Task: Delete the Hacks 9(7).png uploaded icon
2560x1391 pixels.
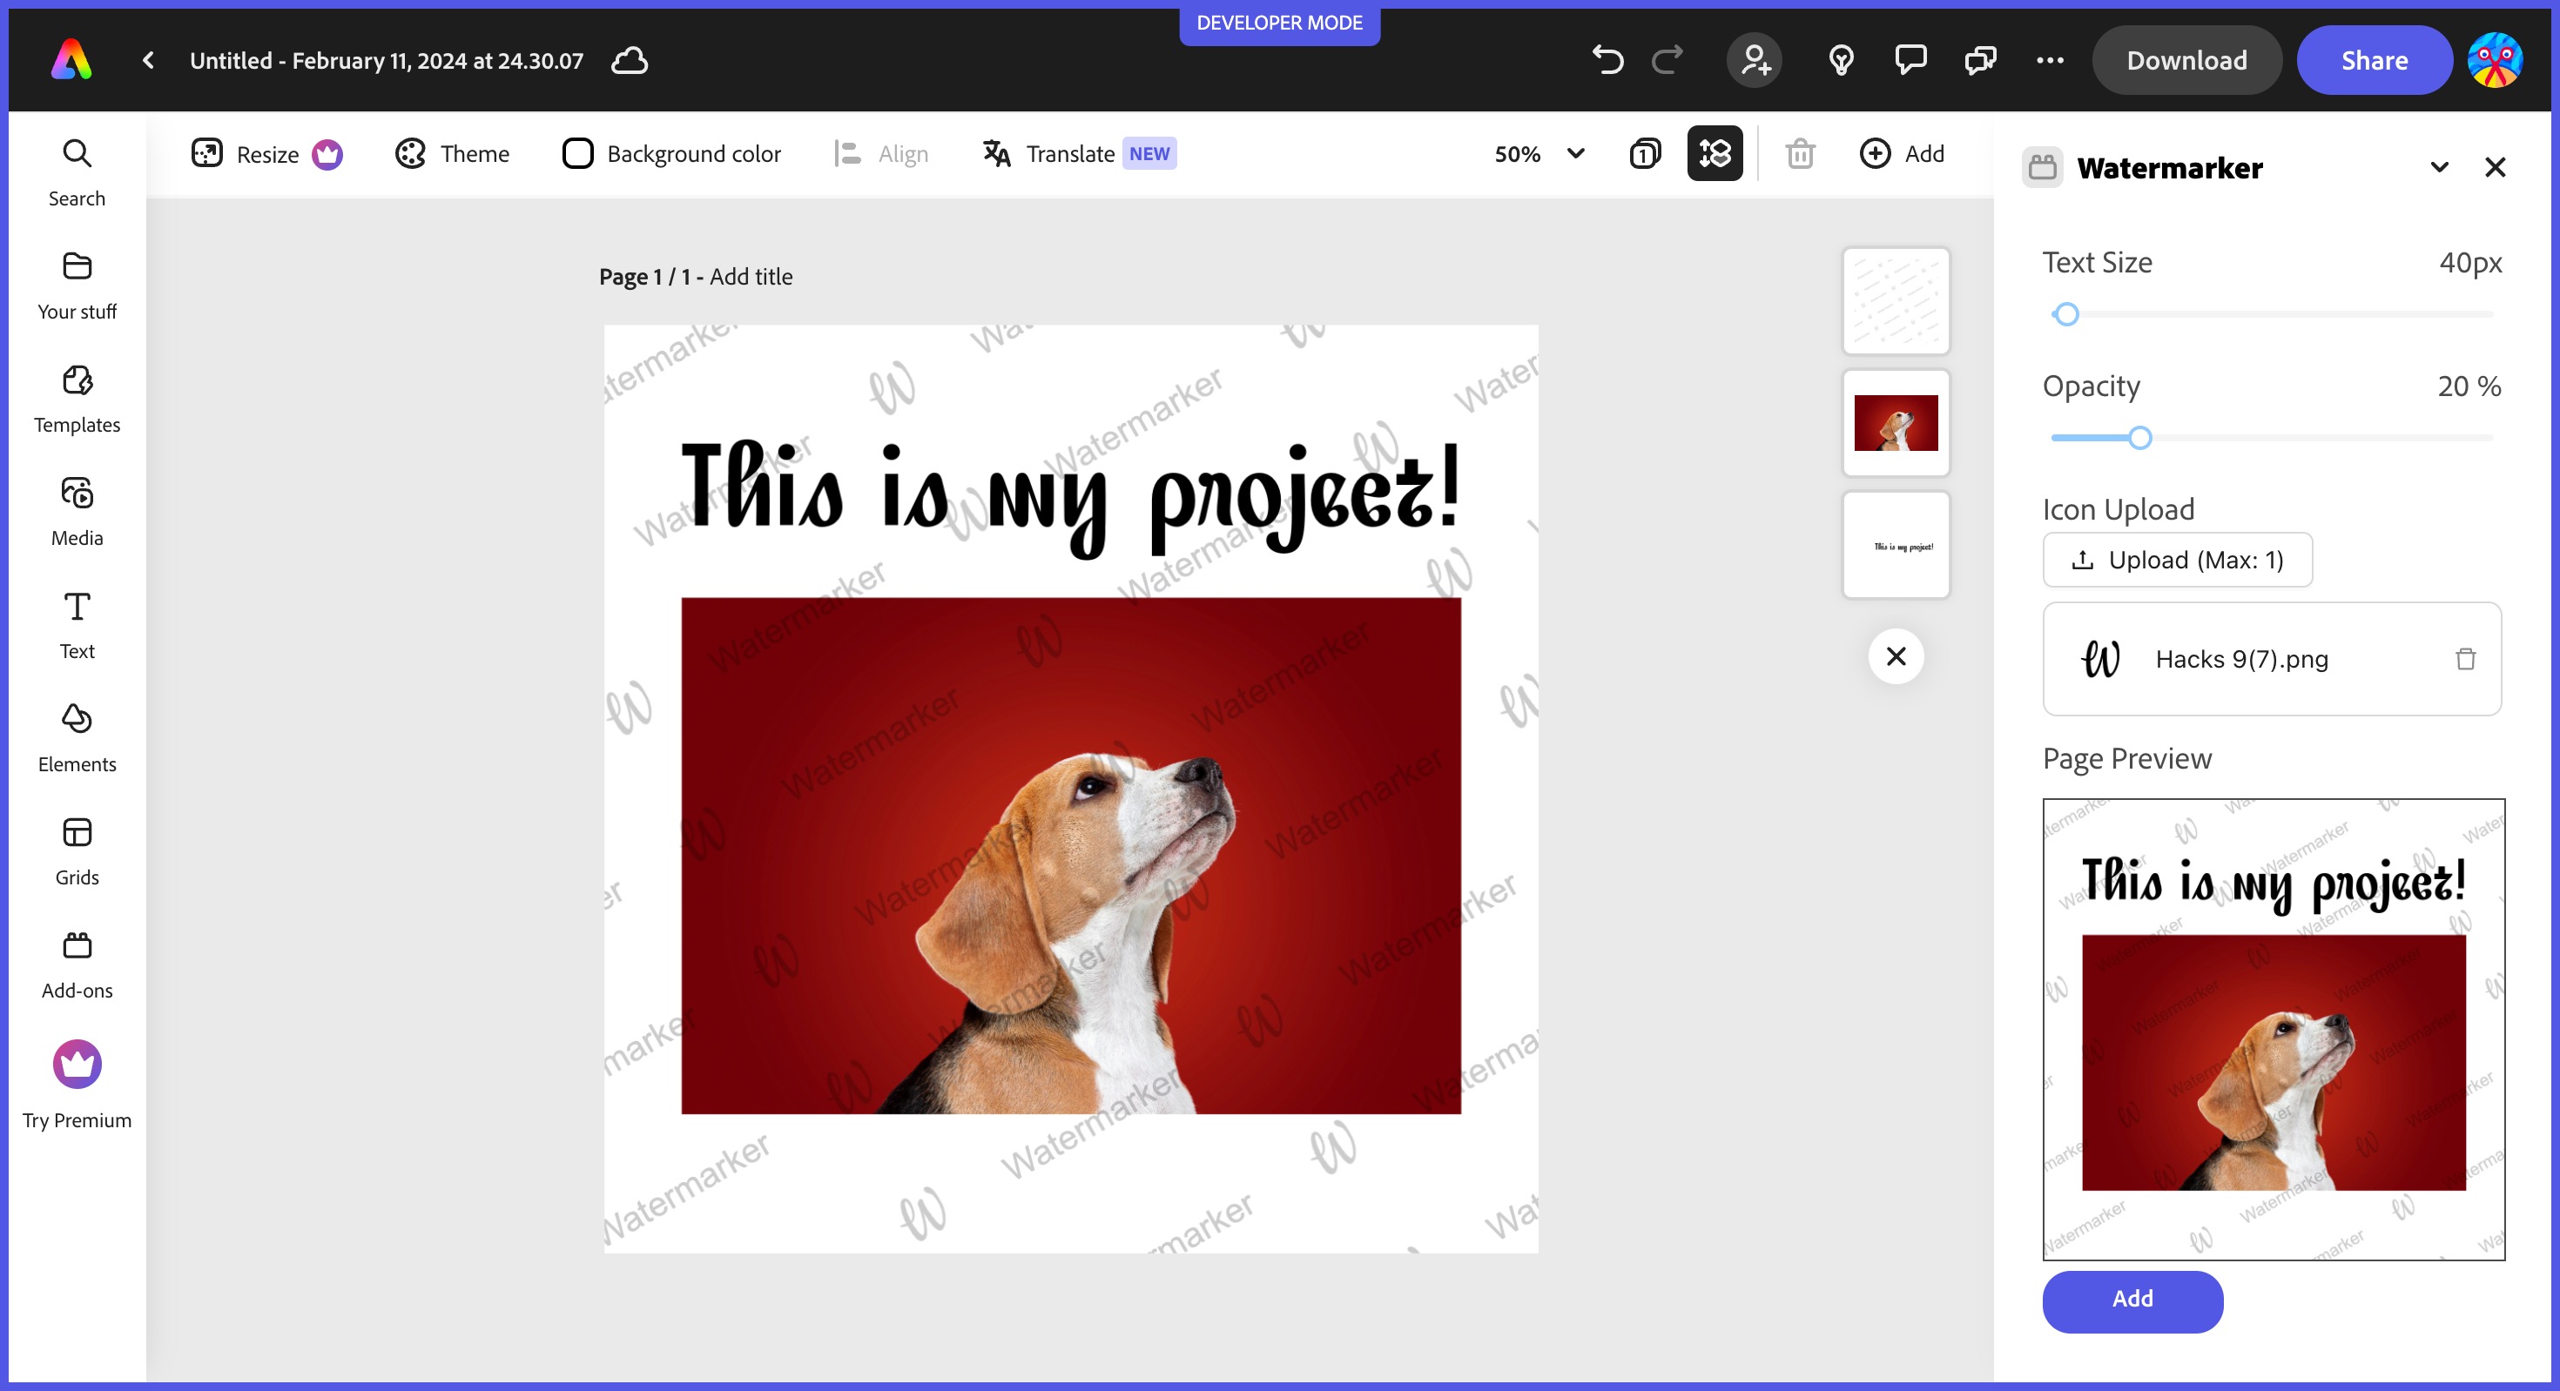Action: [x=2466, y=659]
